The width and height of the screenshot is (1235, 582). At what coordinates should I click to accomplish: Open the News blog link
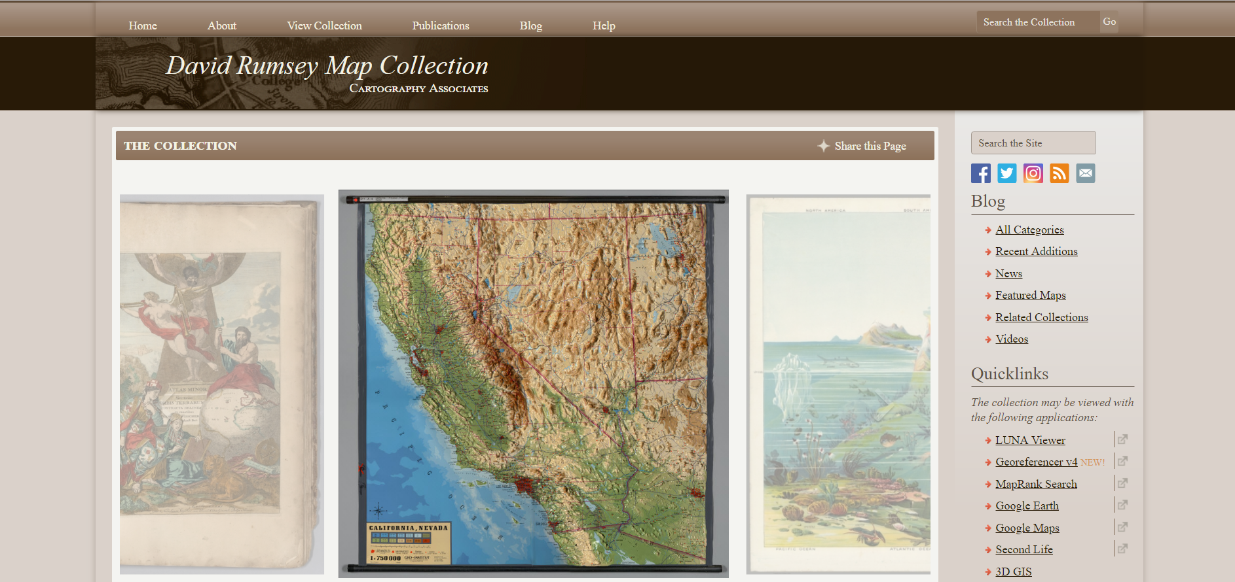click(x=1008, y=273)
